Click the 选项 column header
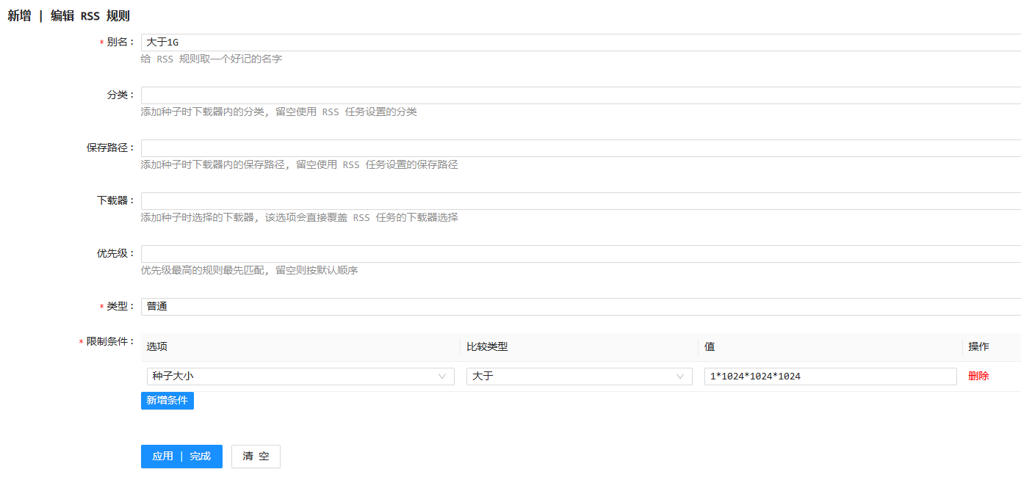The width and height of the screenshot is (1021, 480). click(x=157, y=346)
